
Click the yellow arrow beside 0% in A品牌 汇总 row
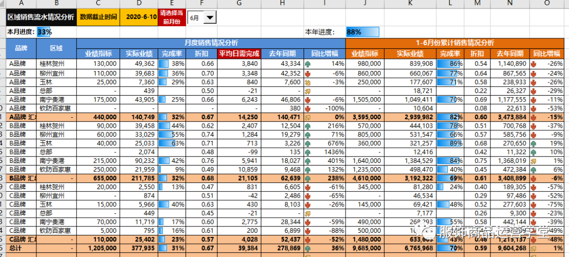pyautogui.click(x=308, y=117)
